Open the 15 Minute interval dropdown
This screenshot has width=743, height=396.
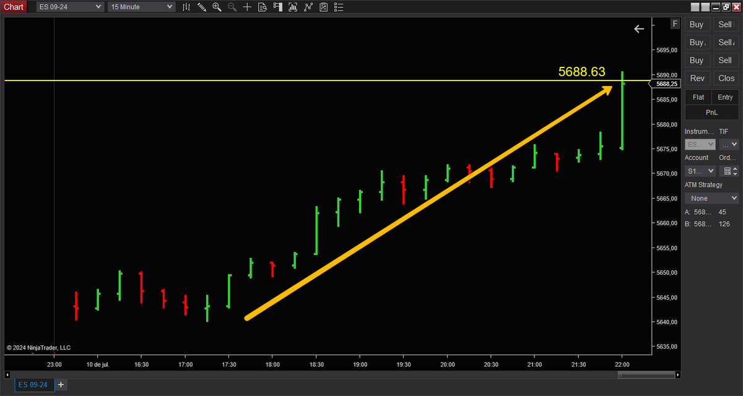click(141, 7)
